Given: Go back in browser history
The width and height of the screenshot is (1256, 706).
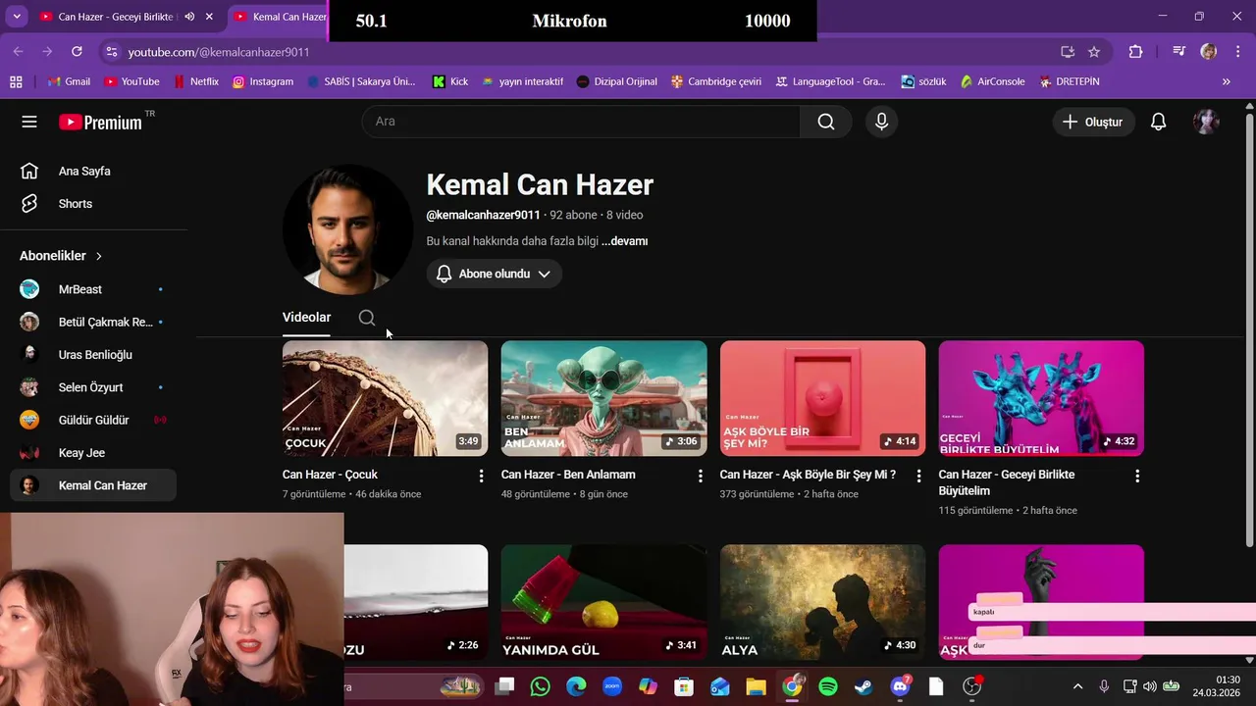Looking at the screenshot, I should coord(19,51).
